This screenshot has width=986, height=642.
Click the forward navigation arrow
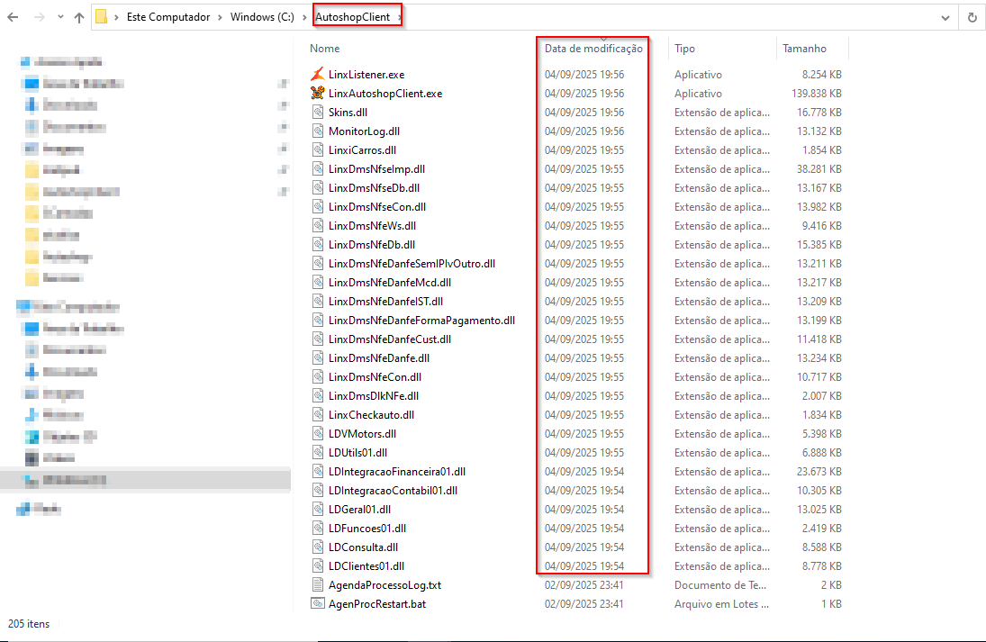click(39, 18)
